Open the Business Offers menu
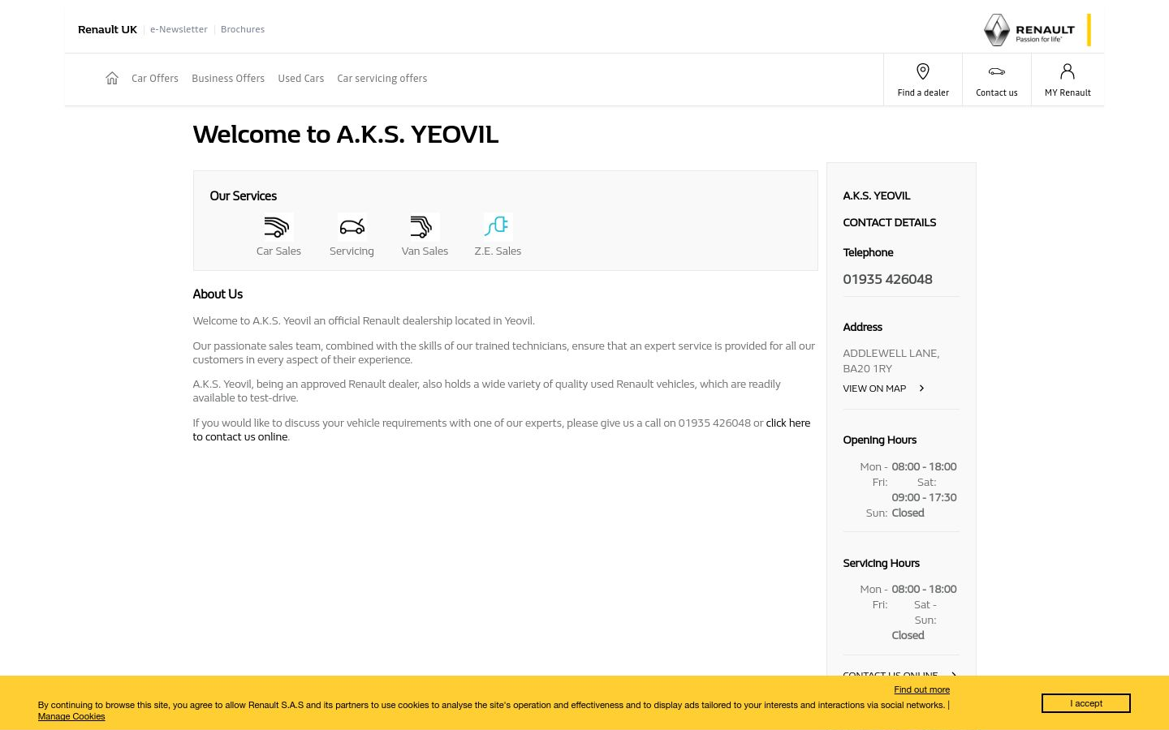Image resolution: width=1169 pixels, height=730 pixels. pos(228,79)
